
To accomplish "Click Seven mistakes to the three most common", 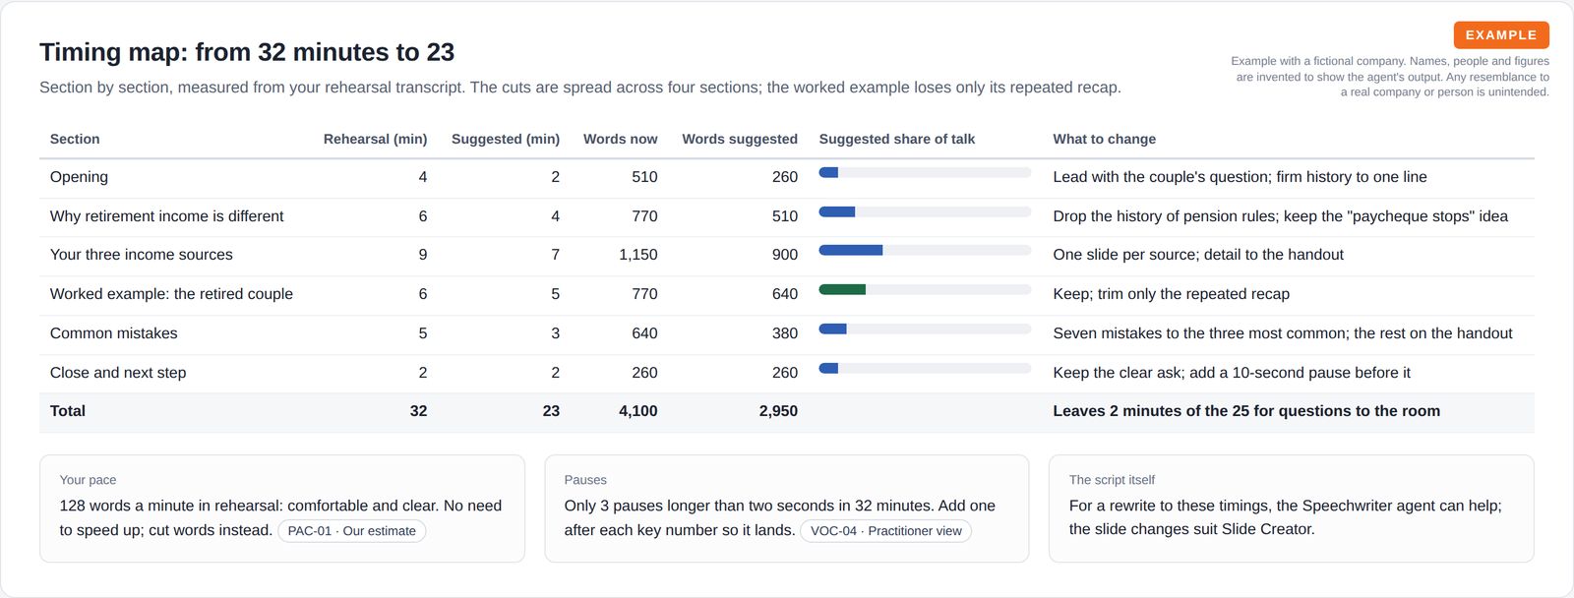I will click(1283, 333).
